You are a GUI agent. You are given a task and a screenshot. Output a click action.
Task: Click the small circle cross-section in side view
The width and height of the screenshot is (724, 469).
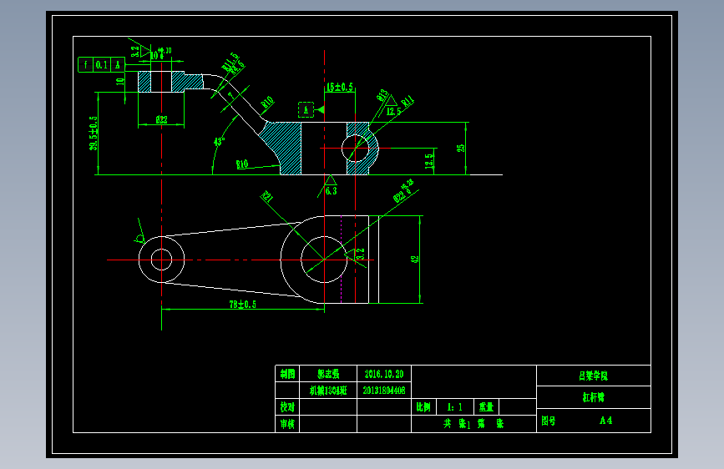(x=356, y=149)
